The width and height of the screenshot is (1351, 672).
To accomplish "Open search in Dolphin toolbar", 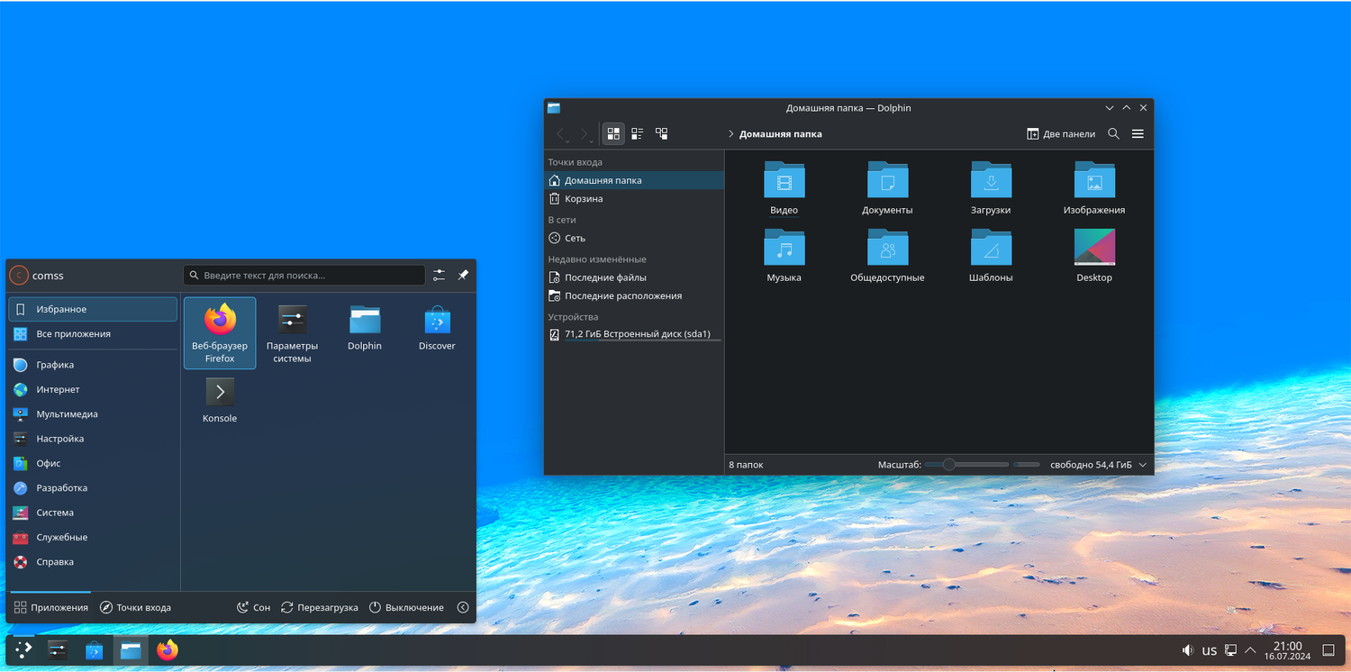I will click(x=1113, y=134).
